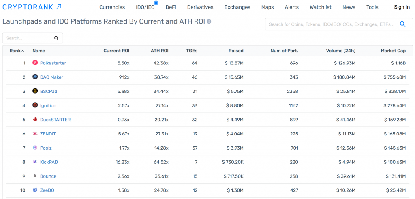
Task: Click the CryptoRank logo
Action: pos(32,7)
